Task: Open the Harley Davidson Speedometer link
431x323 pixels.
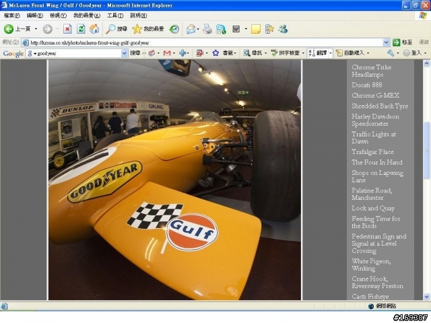Action: (375, 120)
